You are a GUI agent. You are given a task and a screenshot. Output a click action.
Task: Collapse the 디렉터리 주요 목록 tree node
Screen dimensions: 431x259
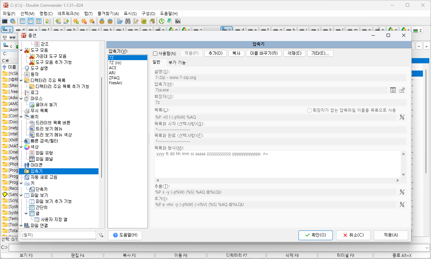22,80
